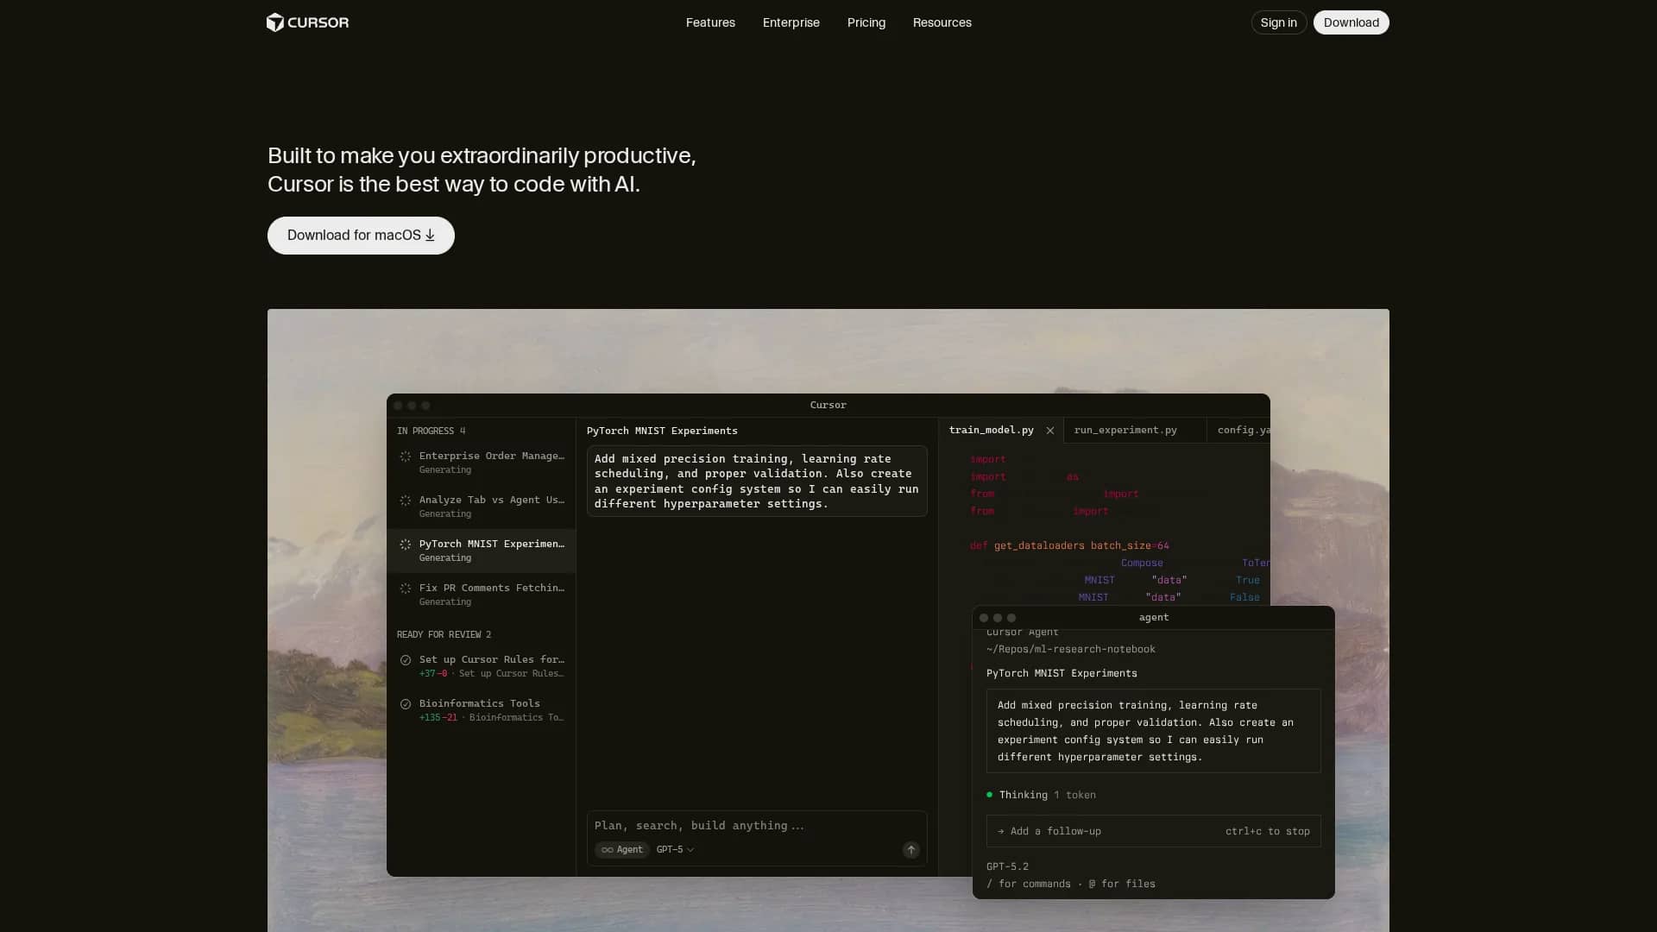This screenshot has width=1657, height=932.
Task: Click the send arrow button in chat
Action: [x=910, y=850]
